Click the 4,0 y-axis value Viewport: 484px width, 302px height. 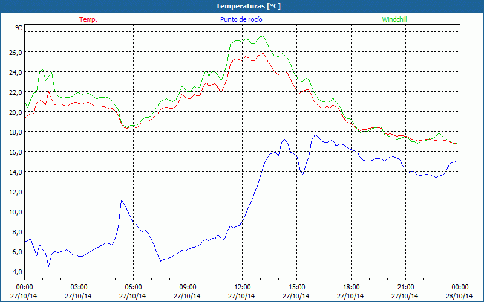tap(17, 271)
